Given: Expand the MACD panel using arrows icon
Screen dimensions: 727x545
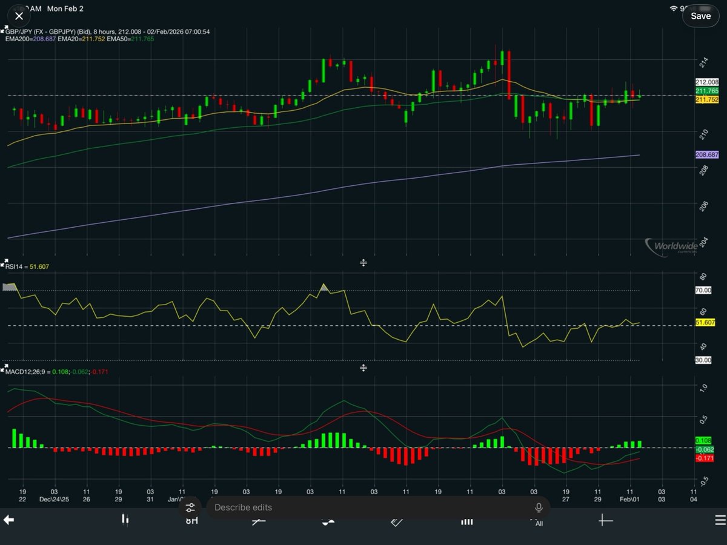Looking at the screenshot, I should pos(4,367).
